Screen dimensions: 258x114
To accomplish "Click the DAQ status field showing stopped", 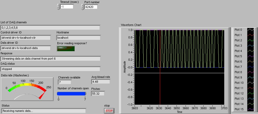I will pyautogui.click(x=50, y=69).
